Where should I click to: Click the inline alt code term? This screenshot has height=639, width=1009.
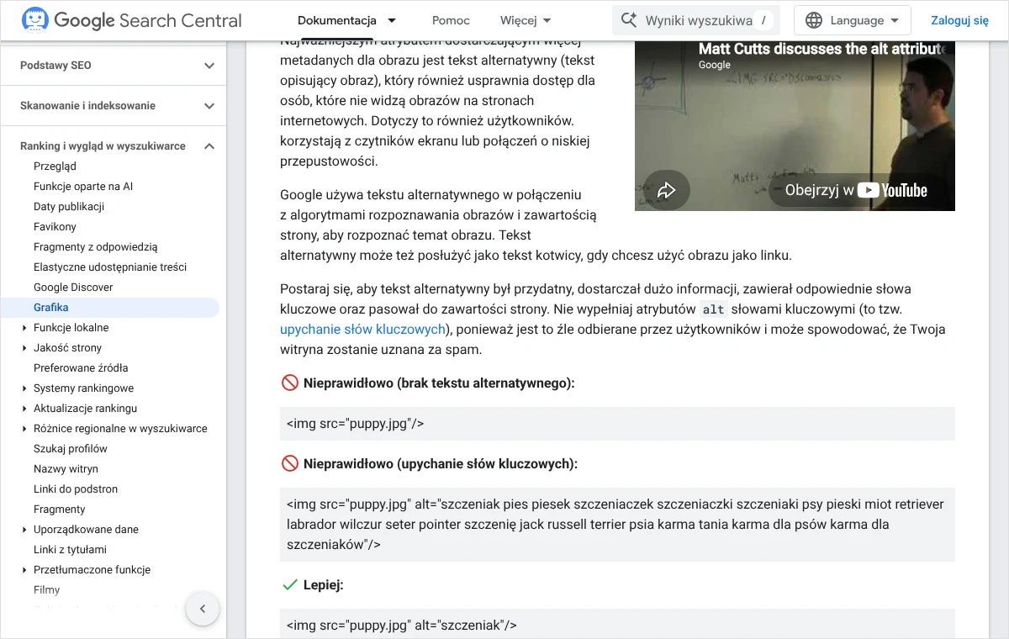click(x=713, y=309)
